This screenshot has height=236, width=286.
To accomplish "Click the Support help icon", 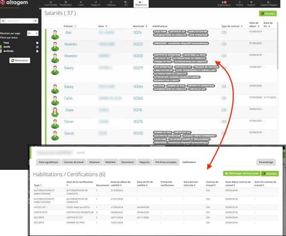I will [251, 2].
